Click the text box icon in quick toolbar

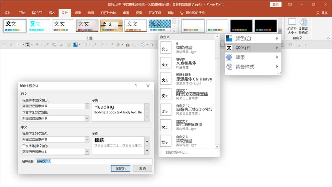(x=19, y=45)
